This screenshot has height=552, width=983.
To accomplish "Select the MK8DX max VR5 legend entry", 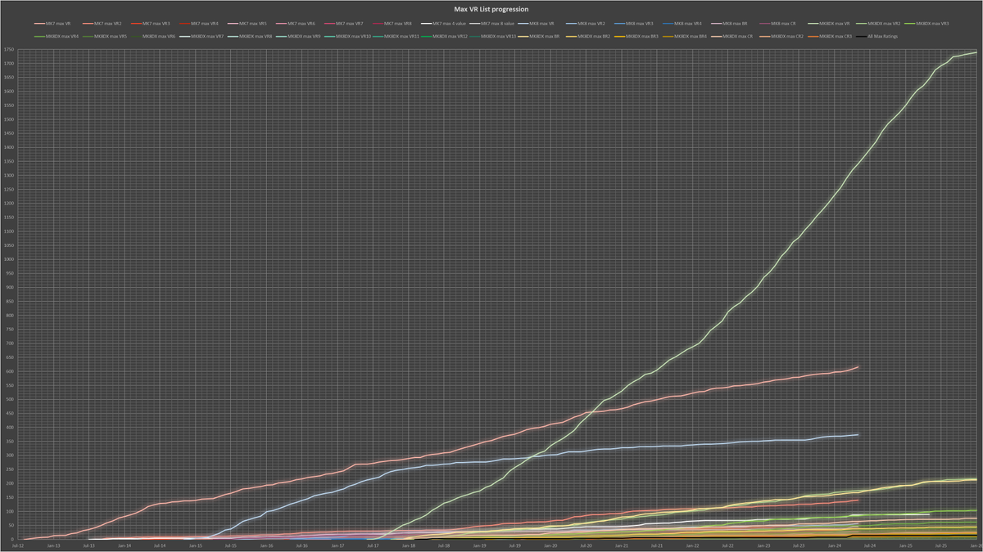I will click(x=105, y=36).
